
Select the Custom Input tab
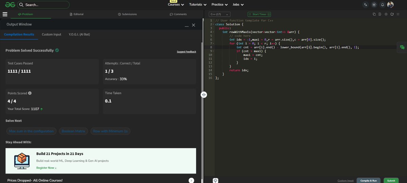52,35
